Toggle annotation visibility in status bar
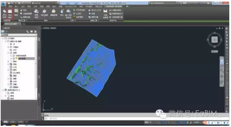231x127 pixels. (187, 123)
